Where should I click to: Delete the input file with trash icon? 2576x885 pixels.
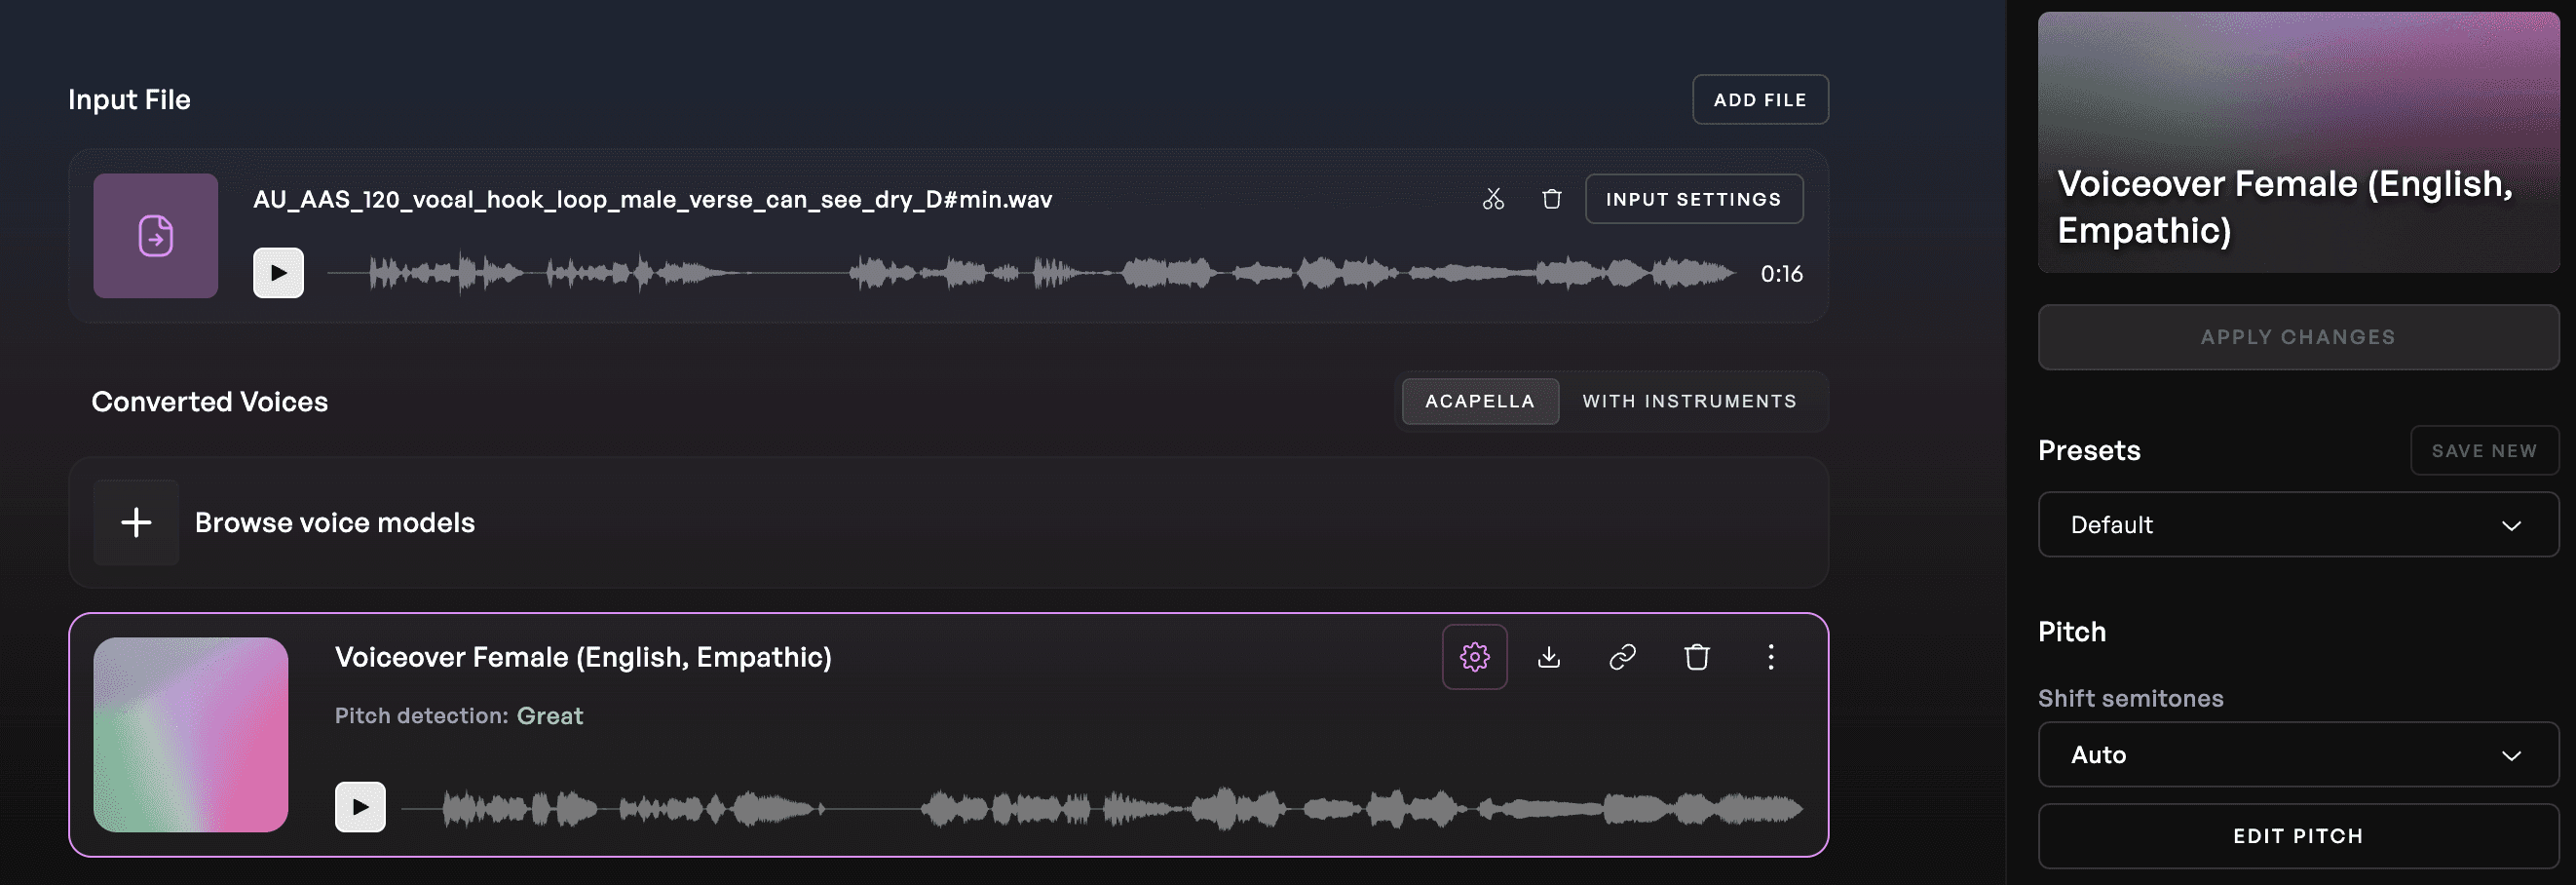[x=1552, y=199]
